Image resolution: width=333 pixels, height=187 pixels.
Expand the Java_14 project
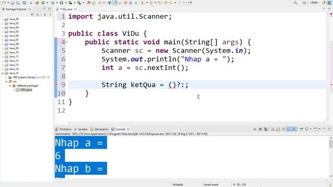click(x=3, y=69)
